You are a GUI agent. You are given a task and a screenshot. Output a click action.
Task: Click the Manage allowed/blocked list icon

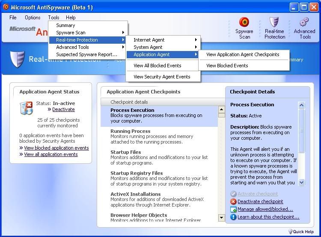pyautogui.click(x=233, y=209)
